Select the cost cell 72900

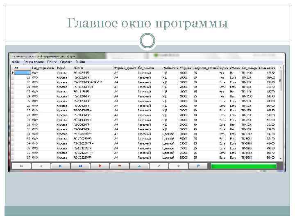point(267,129)
